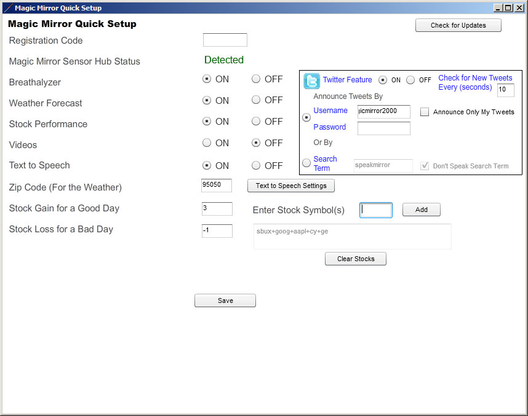Edit the tweet check interval seconds field
The height and width of the screenshot is (416, 528).
click(x=506, y=90)
